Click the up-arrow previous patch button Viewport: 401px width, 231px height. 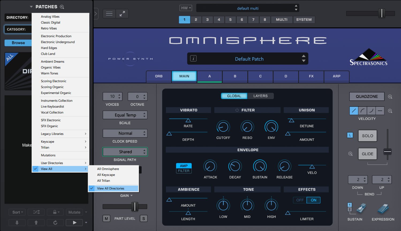(36, 222)
